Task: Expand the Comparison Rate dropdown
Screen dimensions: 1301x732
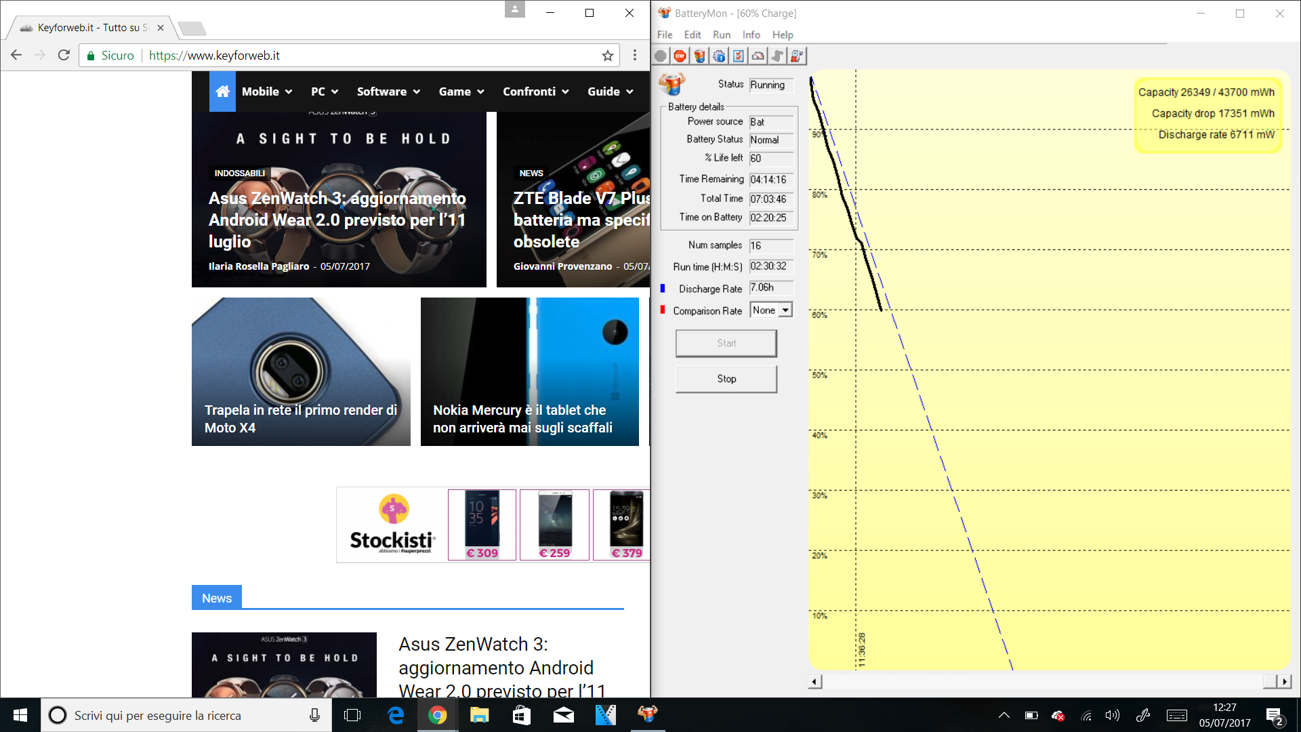Action: [785, 310]
